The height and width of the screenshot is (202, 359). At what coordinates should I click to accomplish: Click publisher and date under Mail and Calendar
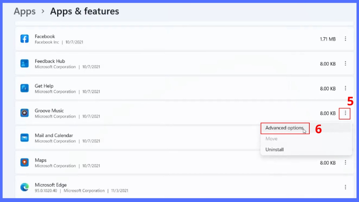tap(67, 141)
